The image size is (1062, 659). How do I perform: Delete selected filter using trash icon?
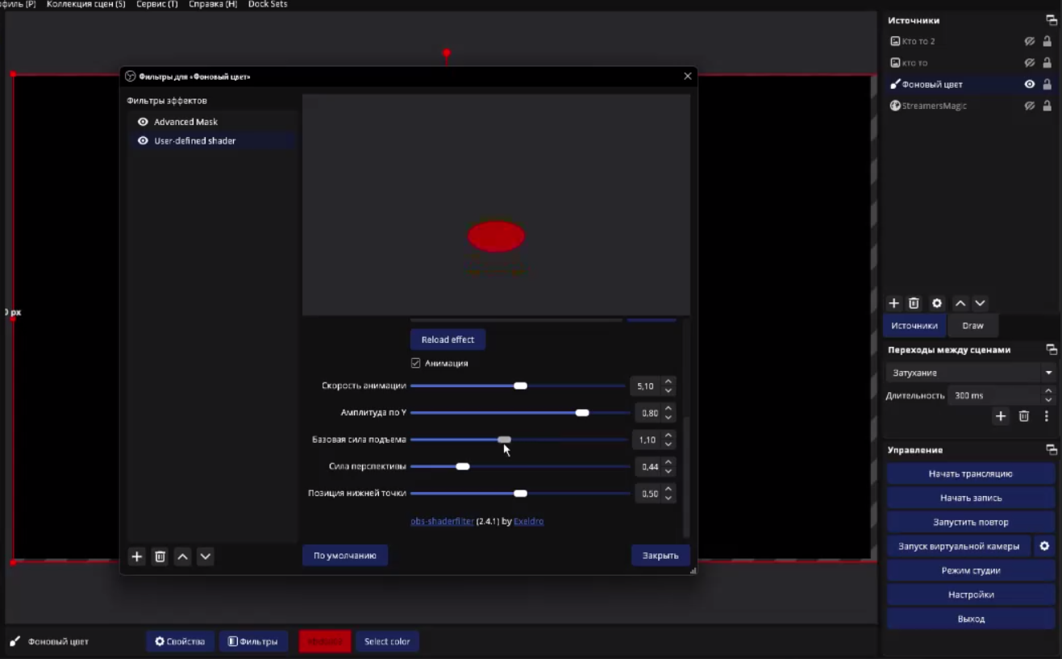point(160,557)
